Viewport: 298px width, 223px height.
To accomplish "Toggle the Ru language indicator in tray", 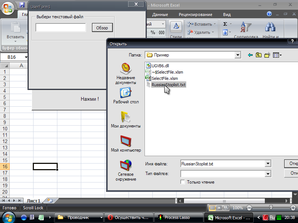I will point(272,217).
